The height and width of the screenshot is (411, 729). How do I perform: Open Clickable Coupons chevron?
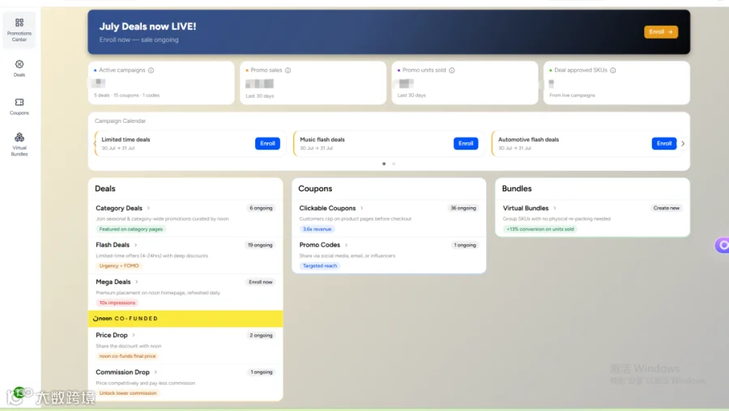pos(362,208)
